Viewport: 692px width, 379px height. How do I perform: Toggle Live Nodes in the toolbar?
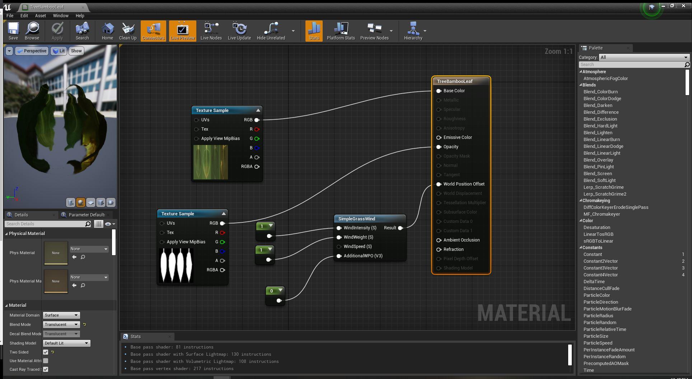(x=211, y=31)
